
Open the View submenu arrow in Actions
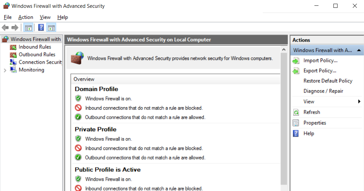[359, 101]
